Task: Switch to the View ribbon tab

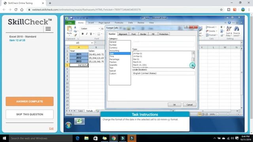Action: pyautogui.click(x=151, y=23)
